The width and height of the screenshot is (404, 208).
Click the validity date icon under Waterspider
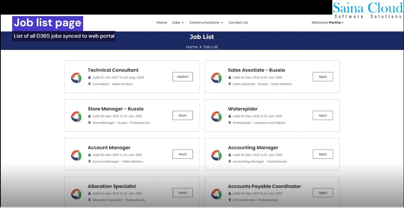pyautogui.click(x=230, y=116)
